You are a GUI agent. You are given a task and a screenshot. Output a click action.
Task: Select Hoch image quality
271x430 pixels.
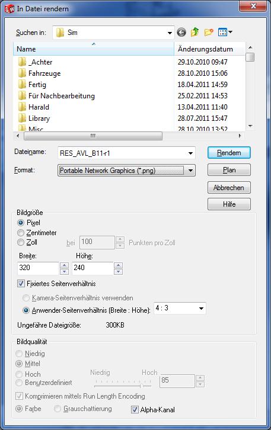[x=19, y=374]
